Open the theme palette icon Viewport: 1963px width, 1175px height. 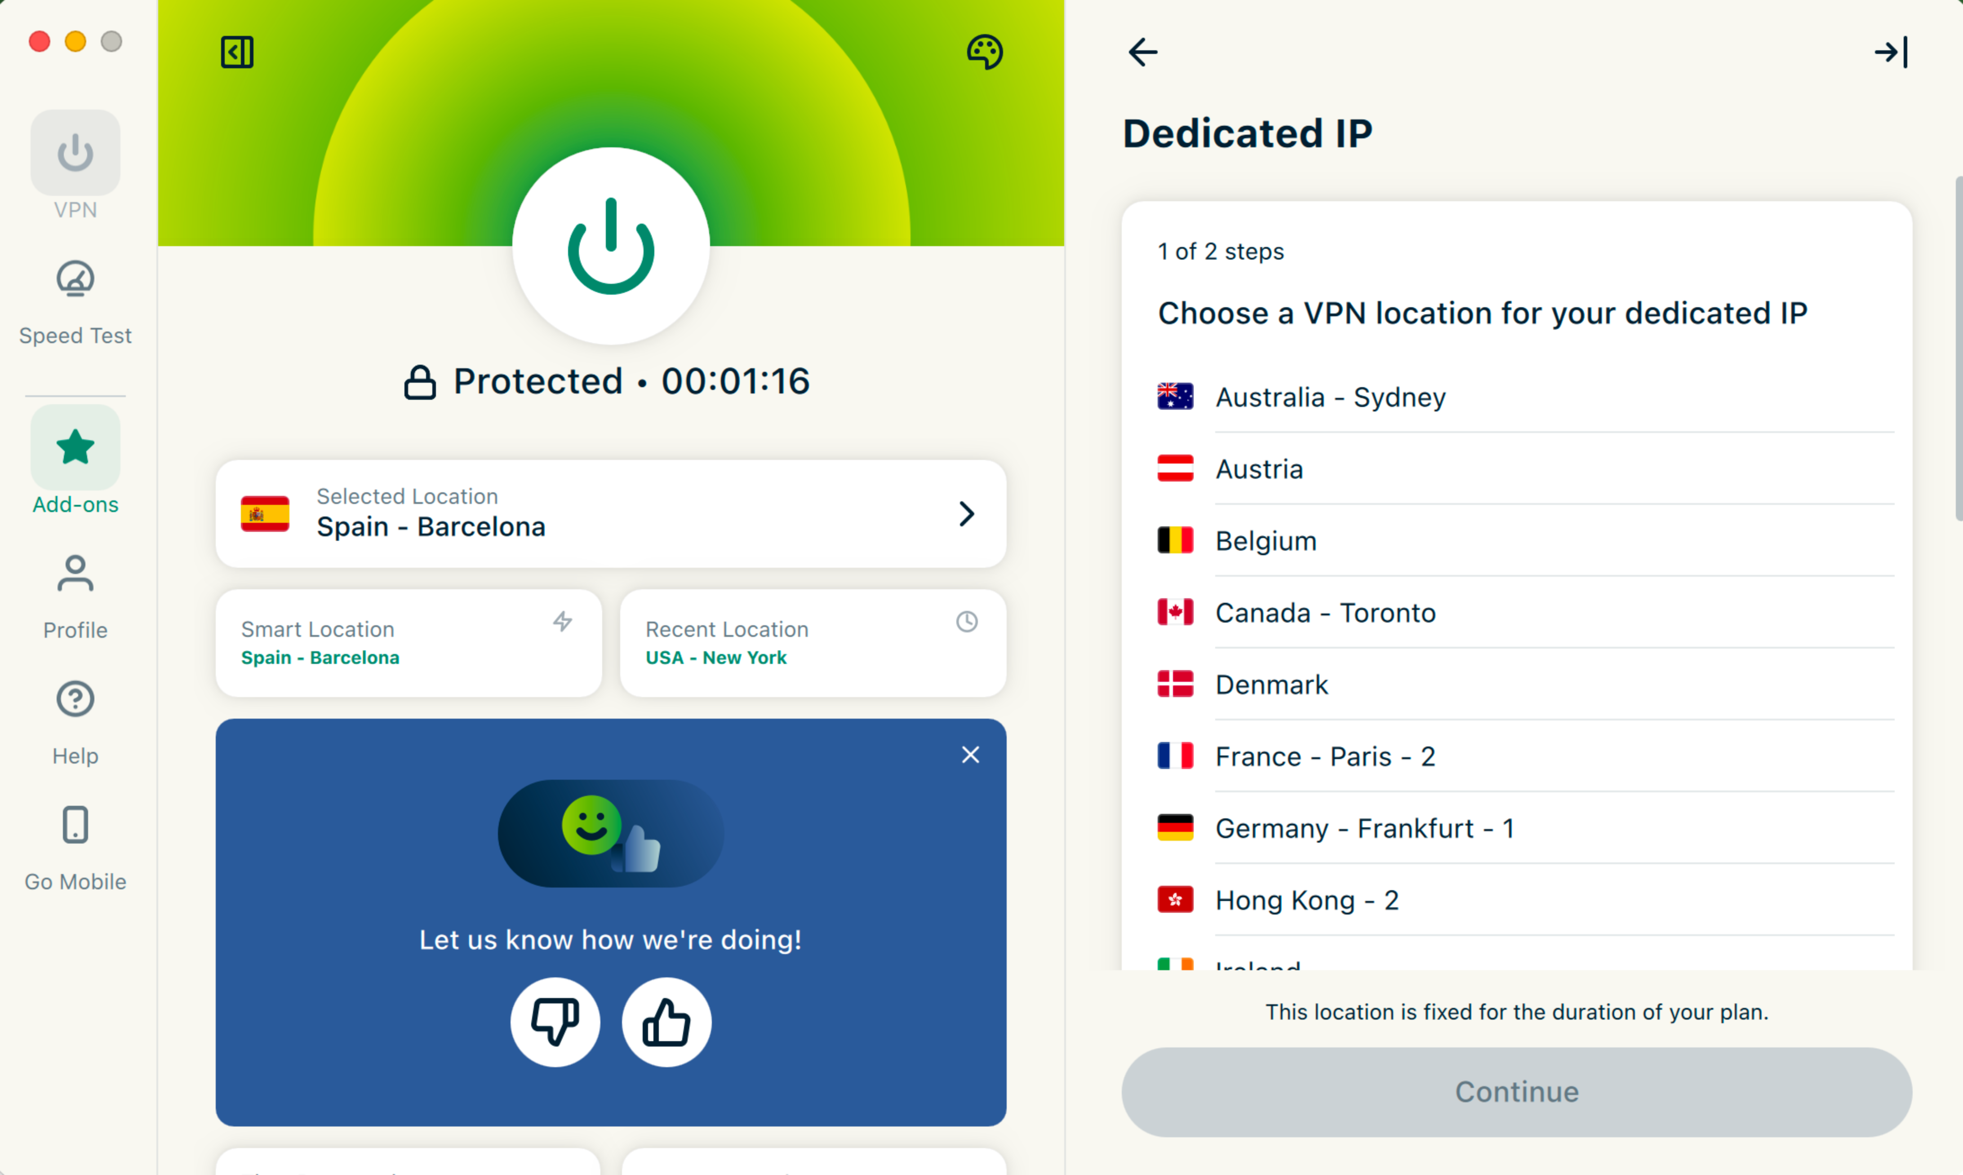(x=985, y=52)
